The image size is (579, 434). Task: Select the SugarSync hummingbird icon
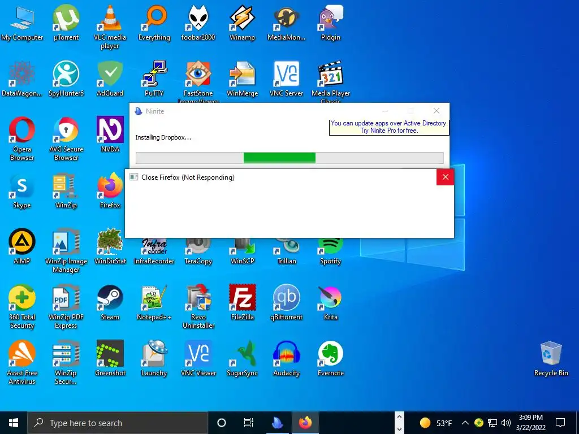(x=242, y=358)
